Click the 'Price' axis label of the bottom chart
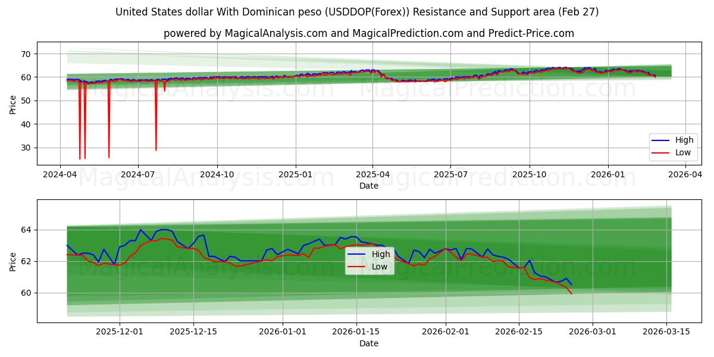Image resolution: width=714 pixels, height=357 pixels. tap(13, 261)
